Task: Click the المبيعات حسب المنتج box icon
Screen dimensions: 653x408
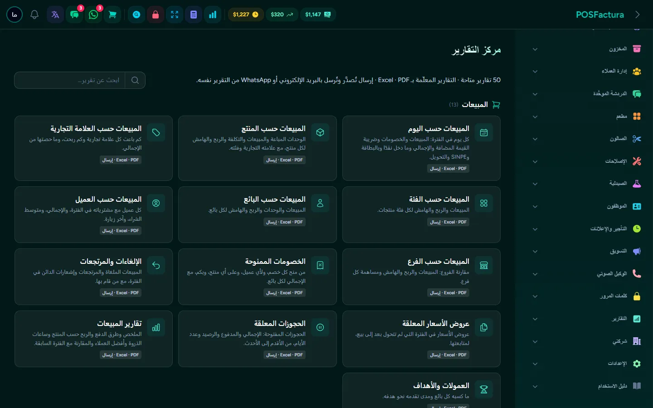Action: [x=320, y=132]
